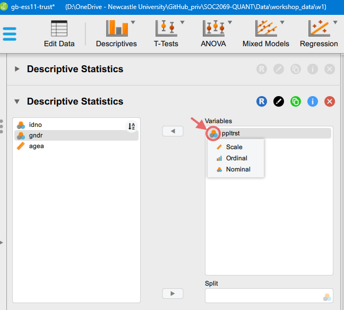Collapse the open Descriptive Statistics panel

(x=17, y=101)
